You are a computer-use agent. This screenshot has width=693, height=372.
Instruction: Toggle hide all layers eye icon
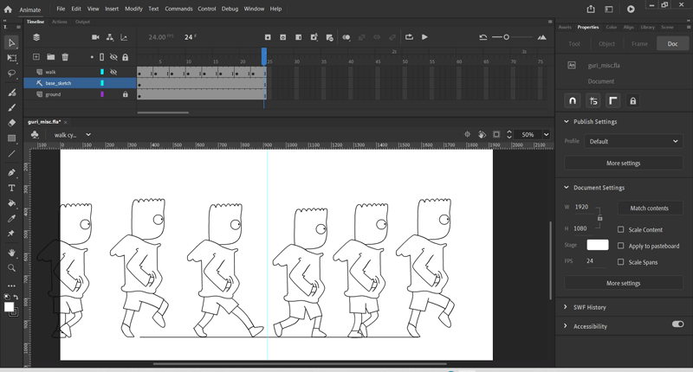(x=113, y=57)
